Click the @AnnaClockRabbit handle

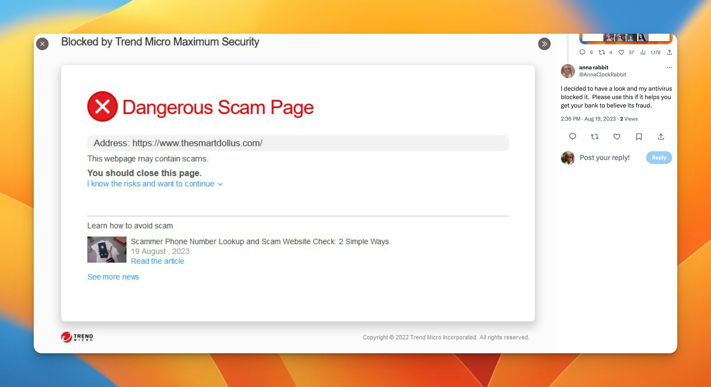603,75
